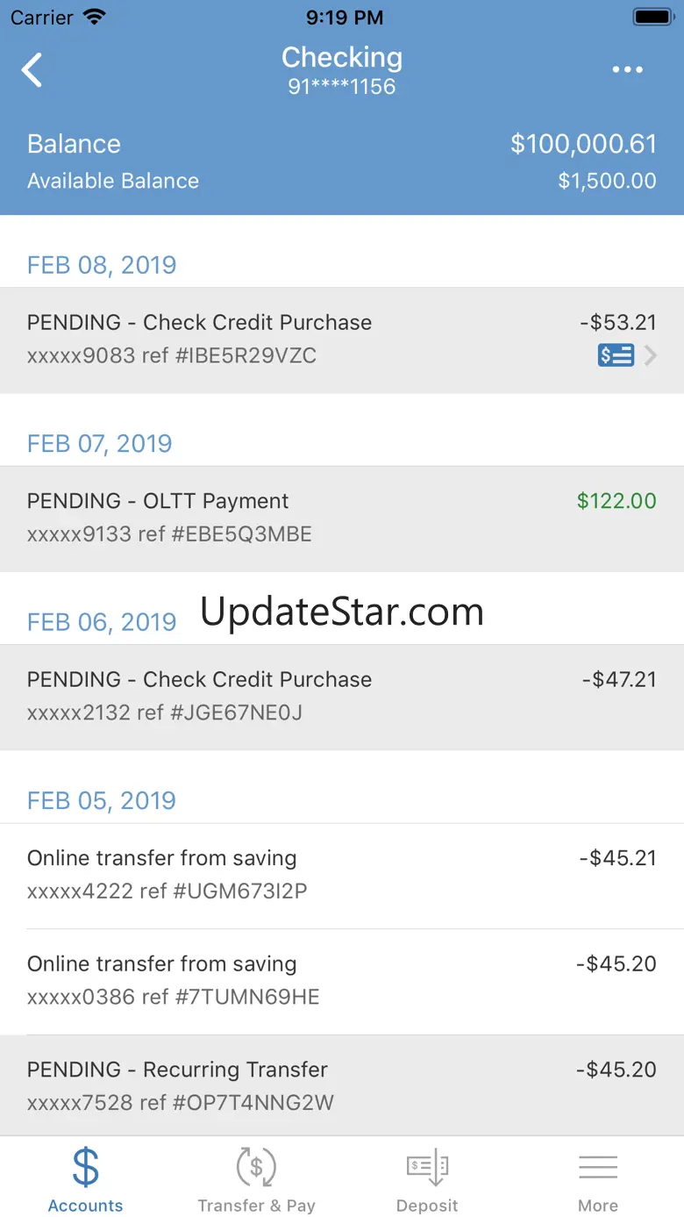Viewport: 684px width, 1217px height.
Task: Tap the Deposit check icon
Action: (427, 1167)
